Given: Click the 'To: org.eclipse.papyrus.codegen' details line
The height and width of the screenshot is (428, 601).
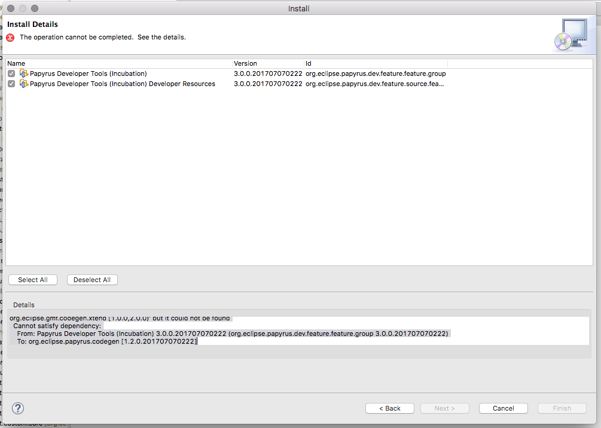Looking at the screenshot, I should tap(106, 341).
